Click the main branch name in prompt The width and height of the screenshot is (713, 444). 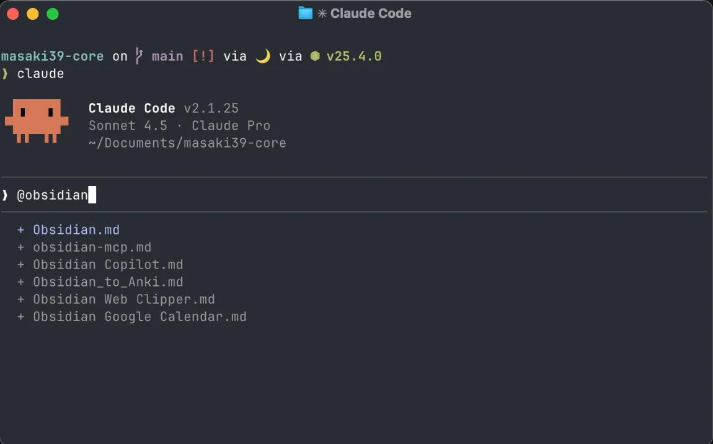[167, 56]
